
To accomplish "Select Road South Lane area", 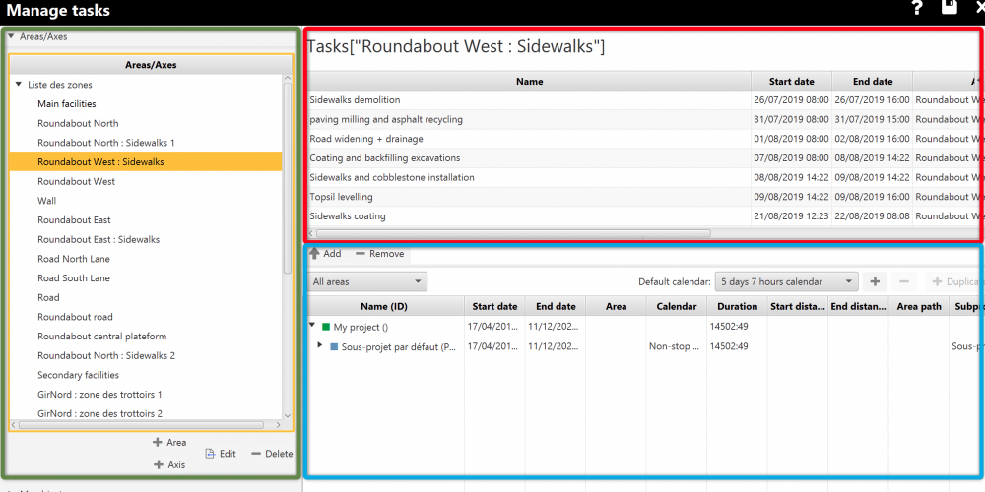I will click(x=74, y=278).
